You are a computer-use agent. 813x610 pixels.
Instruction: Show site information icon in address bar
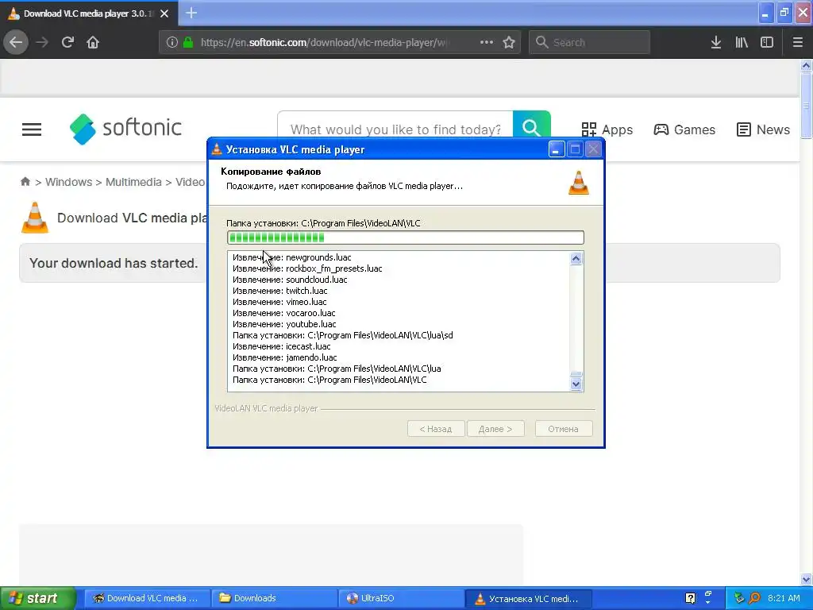(x=172, y=43)
